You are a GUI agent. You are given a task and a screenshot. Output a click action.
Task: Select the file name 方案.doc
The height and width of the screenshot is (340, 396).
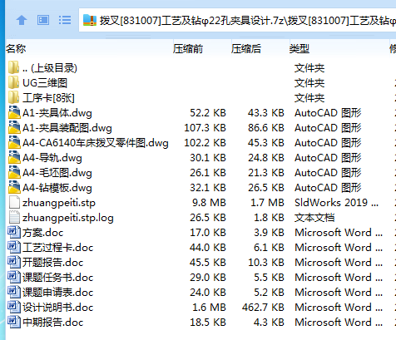pos(42,233)
